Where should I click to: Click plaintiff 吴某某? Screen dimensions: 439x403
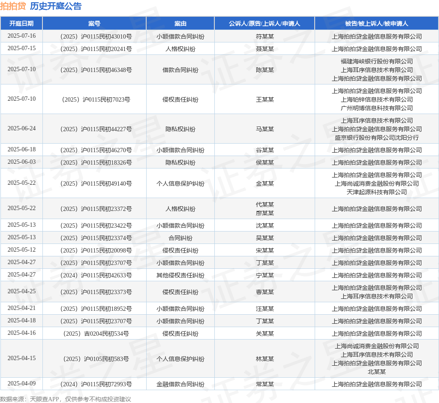265,238
